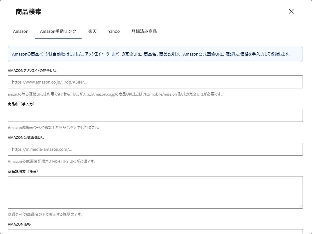Select the Amazon手動リンク tab
Screen dimensions: 312x234
[x=58, y=32]
